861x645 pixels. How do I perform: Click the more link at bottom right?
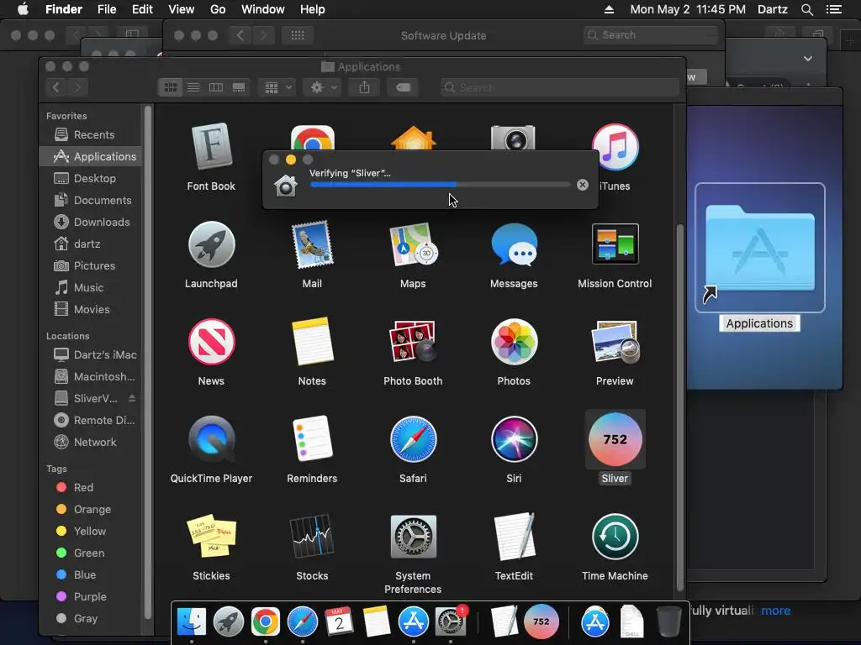tap(775, 611)
